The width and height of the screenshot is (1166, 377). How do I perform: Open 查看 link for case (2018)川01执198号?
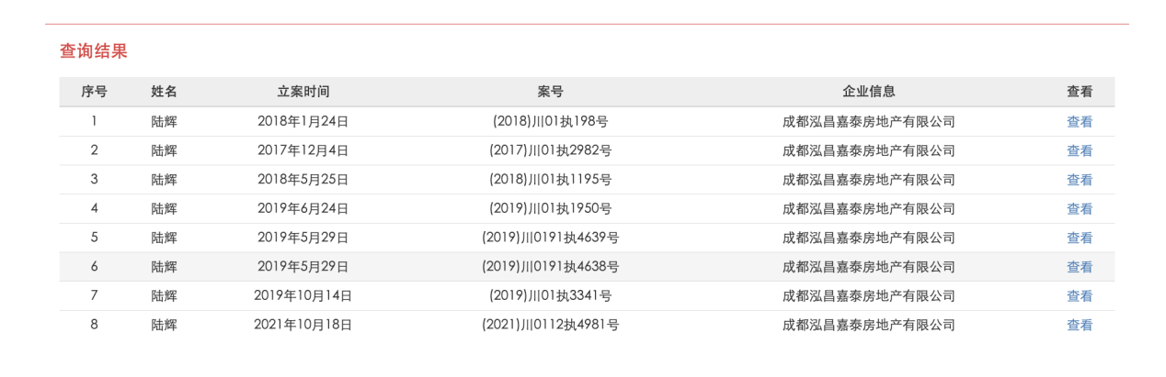pos(1079,121)
